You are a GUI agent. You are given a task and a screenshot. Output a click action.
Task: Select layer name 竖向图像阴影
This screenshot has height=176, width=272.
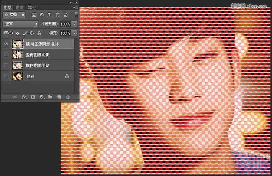coord(38,55)
